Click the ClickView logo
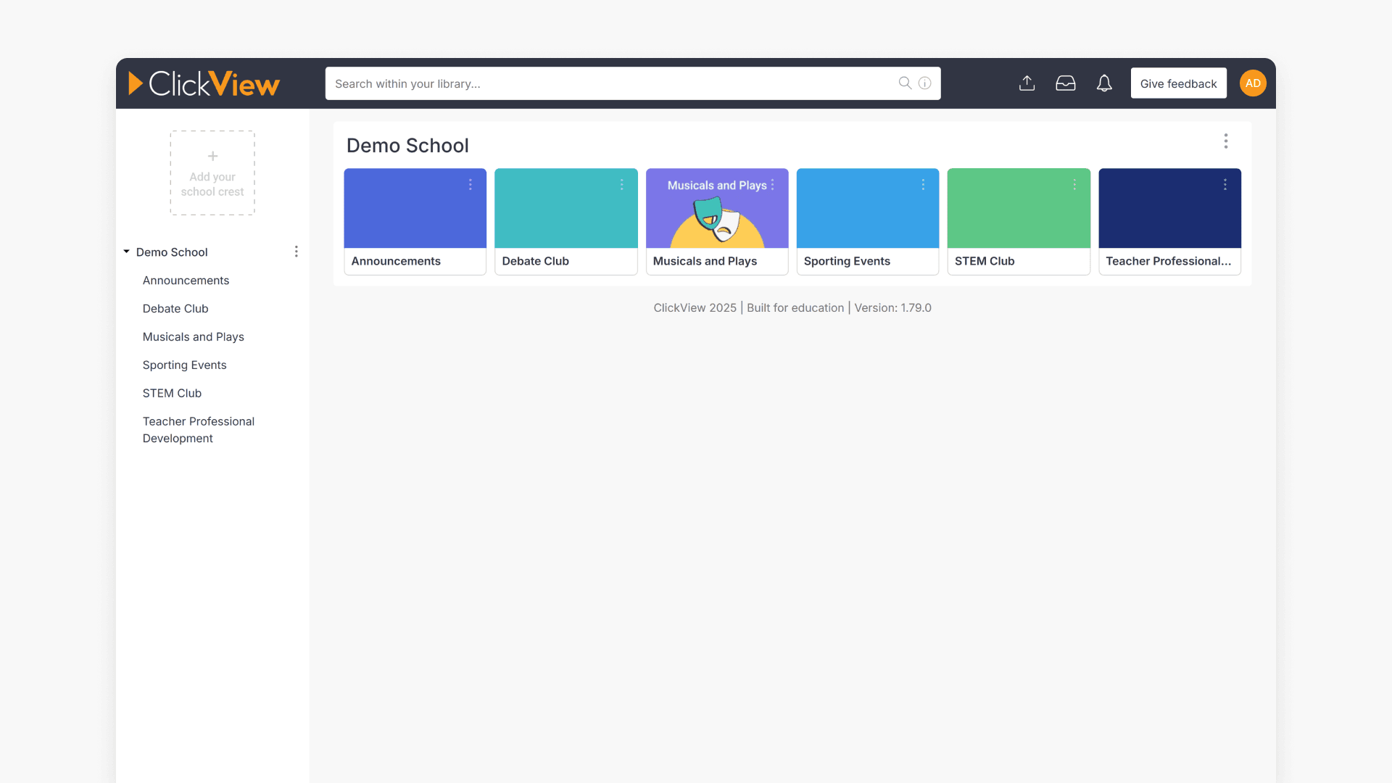The image size is (1392, 783). coord(204,83)
